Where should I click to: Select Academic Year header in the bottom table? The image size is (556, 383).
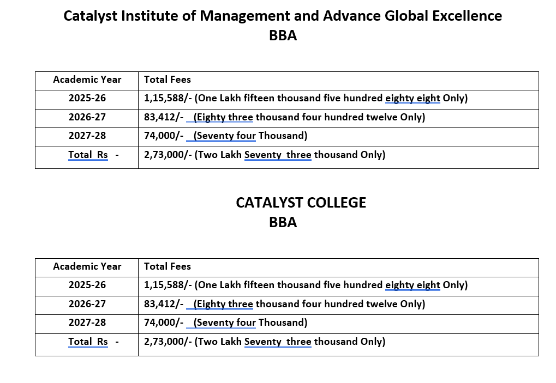(87, 266)
